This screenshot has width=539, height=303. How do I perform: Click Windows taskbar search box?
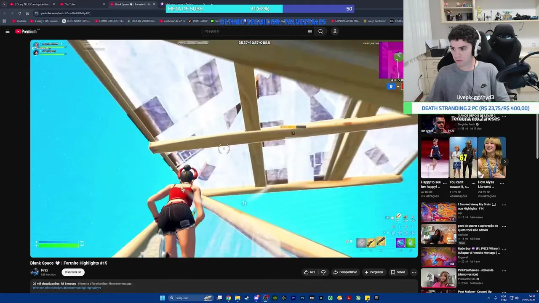tap(191, 298)
